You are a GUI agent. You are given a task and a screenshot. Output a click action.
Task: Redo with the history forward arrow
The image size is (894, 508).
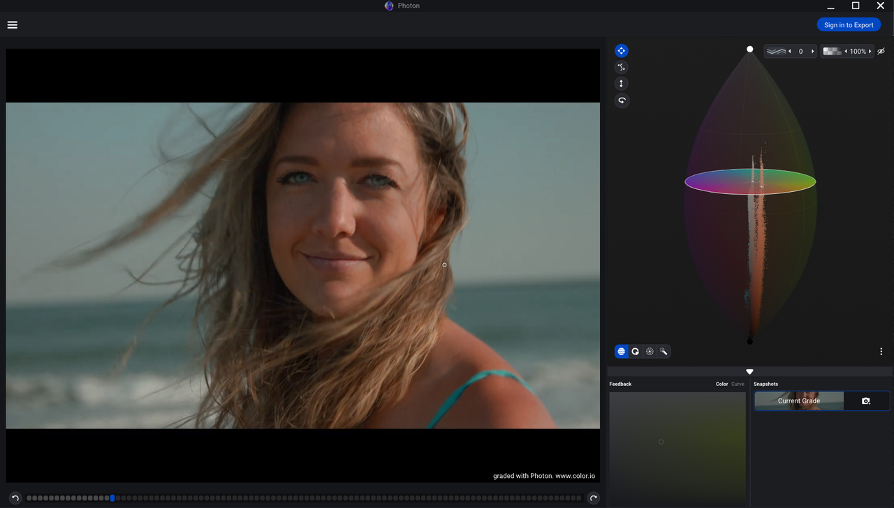593,498
